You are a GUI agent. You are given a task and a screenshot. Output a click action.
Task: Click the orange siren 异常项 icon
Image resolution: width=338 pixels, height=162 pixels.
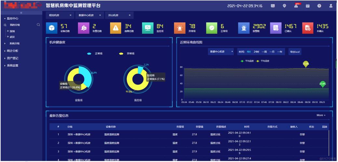pyautogui.click(x=180, y=28)
